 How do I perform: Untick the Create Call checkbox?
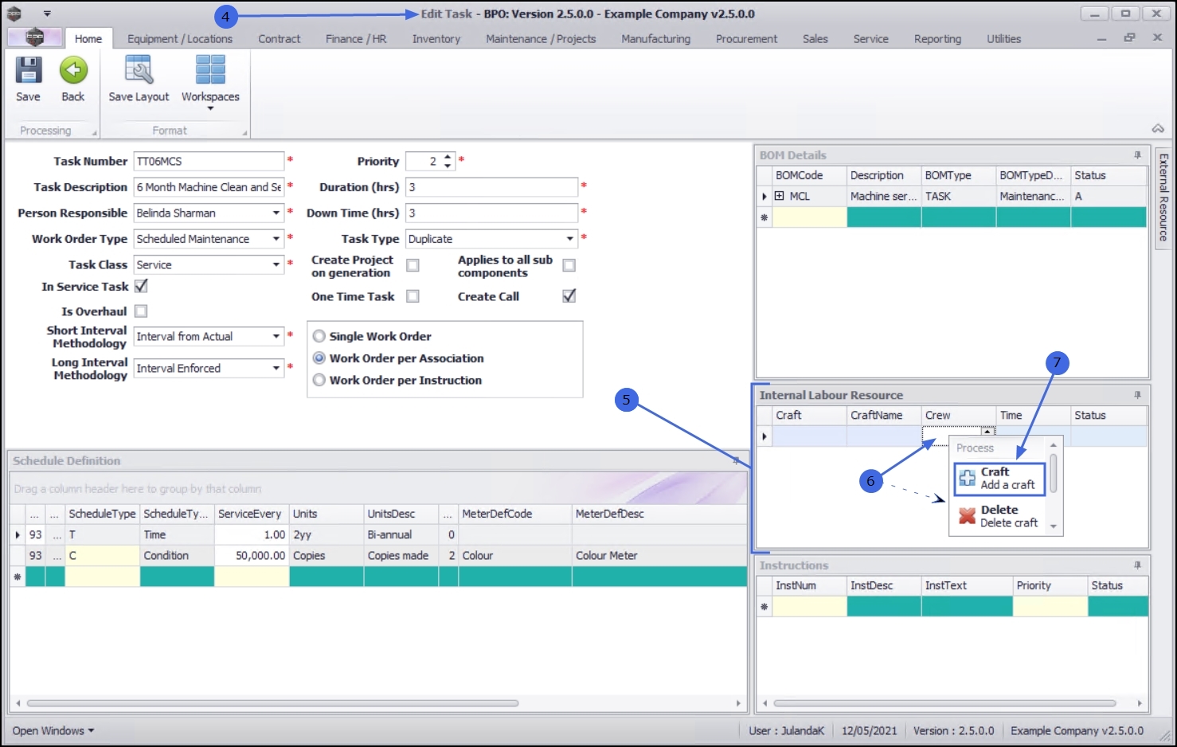[569, 296]
